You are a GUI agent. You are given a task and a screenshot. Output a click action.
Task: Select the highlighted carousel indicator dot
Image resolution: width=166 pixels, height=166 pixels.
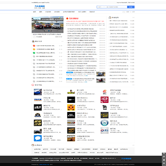[48, 31]
